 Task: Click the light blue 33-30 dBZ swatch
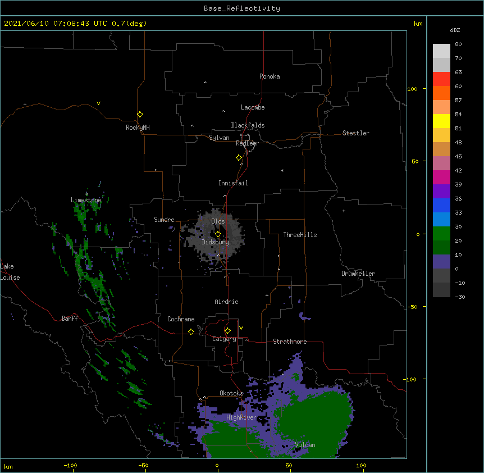pos(441,220)
